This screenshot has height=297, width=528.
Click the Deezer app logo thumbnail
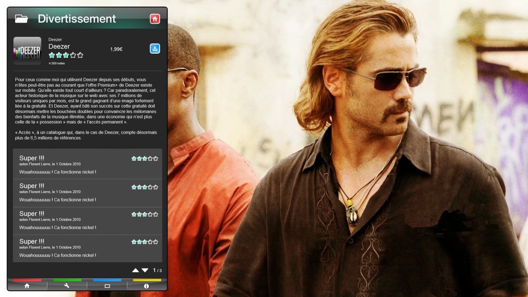pyautogui.click(x=27, y=51)
